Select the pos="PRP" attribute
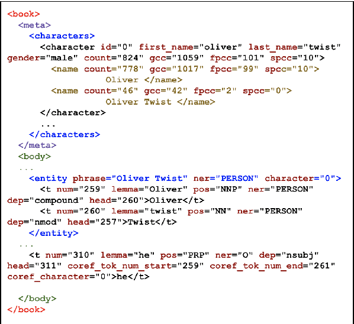 (x=185, y=255)
